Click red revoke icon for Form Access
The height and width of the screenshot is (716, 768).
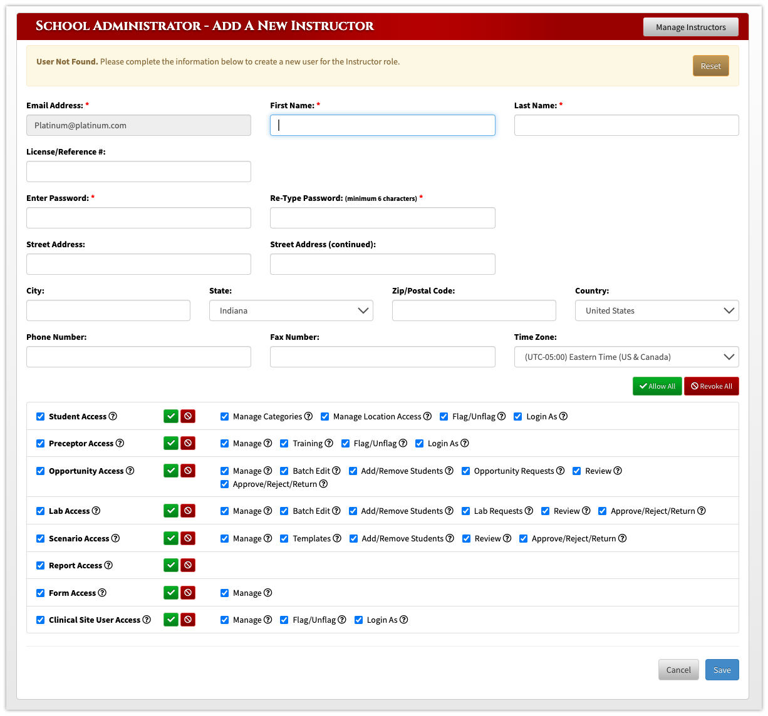point(188,593)
